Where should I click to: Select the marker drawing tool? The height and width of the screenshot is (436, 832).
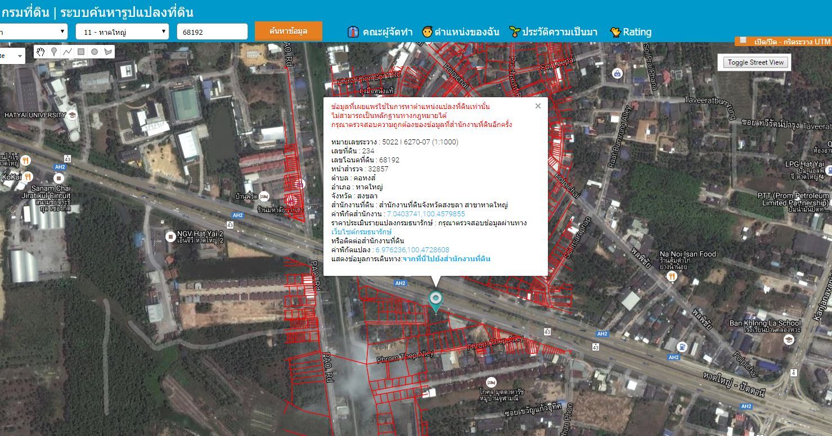[x=54, y=52]
